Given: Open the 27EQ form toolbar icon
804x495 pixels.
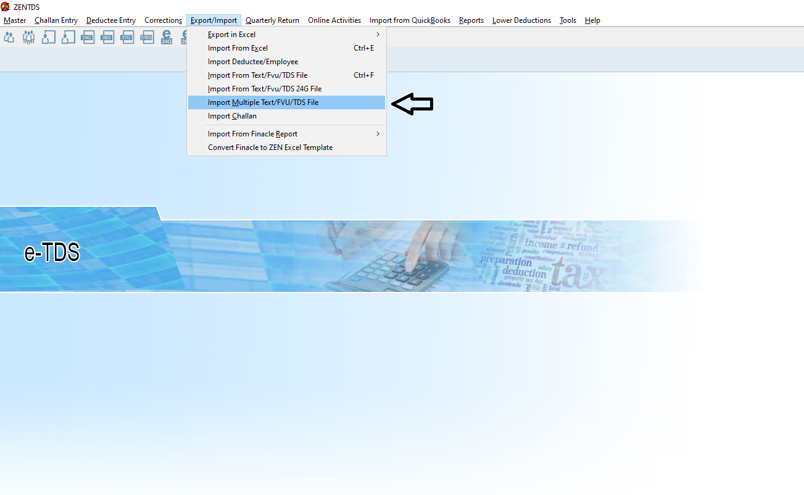Looking at the screenshot, I should 146,37.
